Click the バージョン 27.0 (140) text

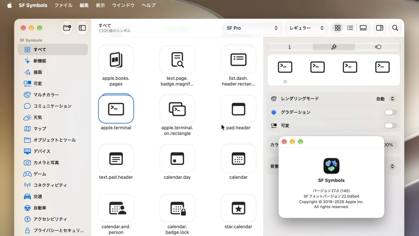click(x=331, y=191)
